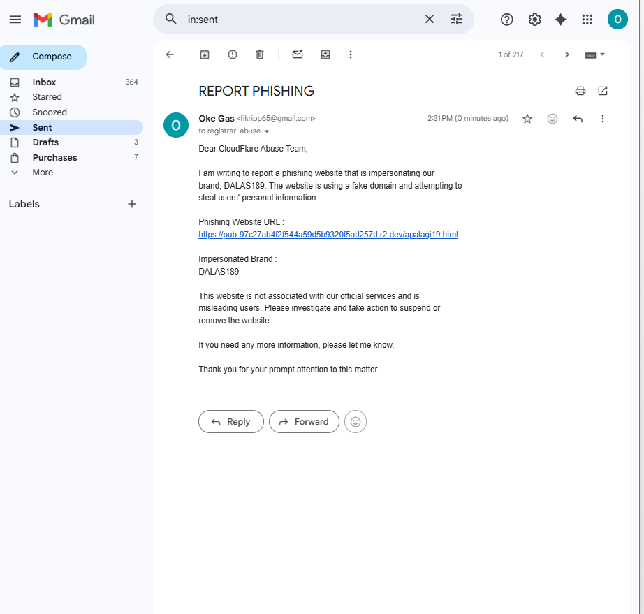The width and height of the screenshot is (644, 614).
Task: Clear the in:sent search query
Action: (429, 19)
